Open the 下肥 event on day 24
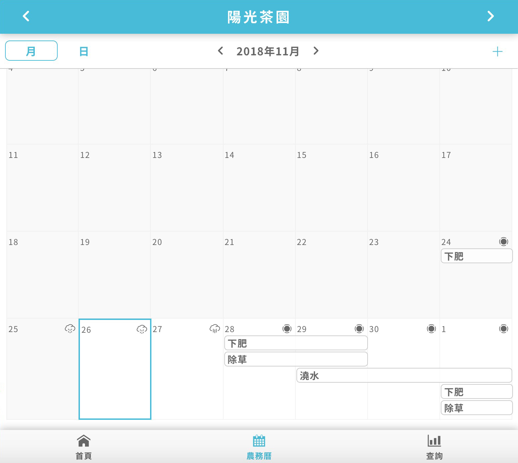 coord(476,256)
